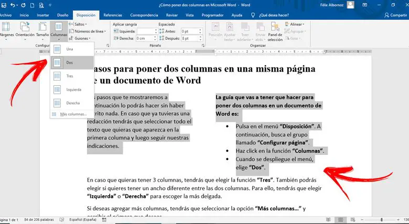Screen dimensions: 409x224
Task: Choose the Tres three-column layout
Action: pyautogui.click(x=72, y=76)
